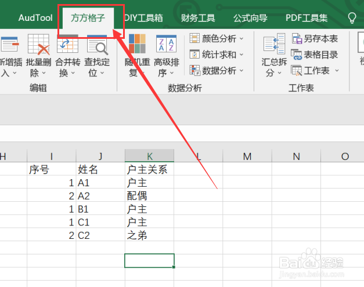
Task: Select the 姓名 header cell
Action: pos(100,169)
